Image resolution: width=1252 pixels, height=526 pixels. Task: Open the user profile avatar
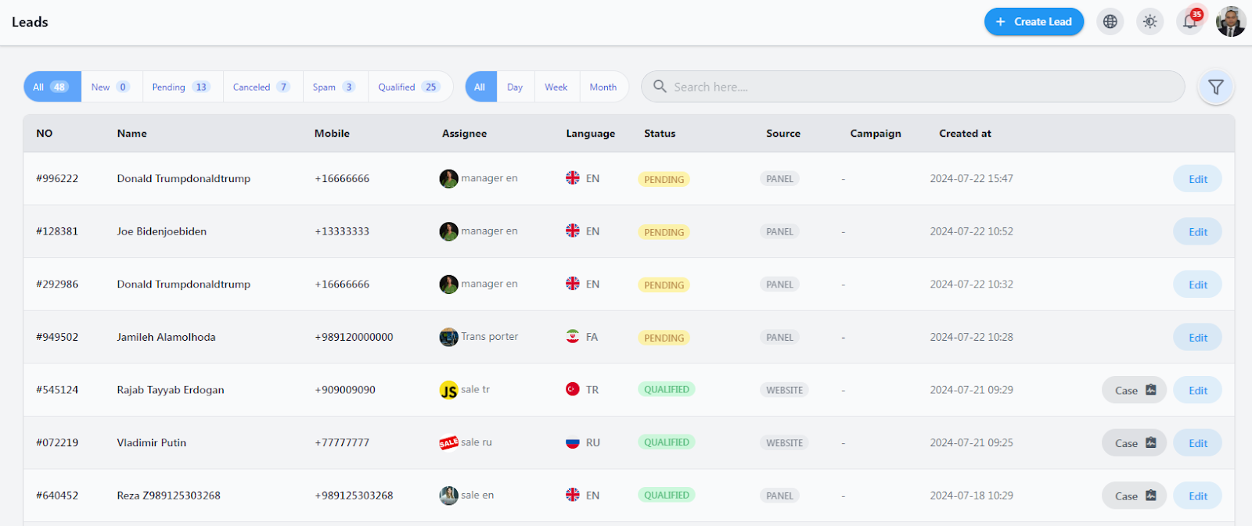(x=1230, y=22)
